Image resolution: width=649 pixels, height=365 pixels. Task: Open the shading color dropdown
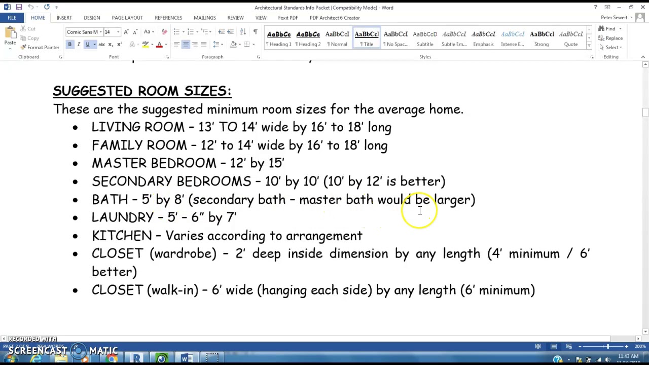pos(240,45)
